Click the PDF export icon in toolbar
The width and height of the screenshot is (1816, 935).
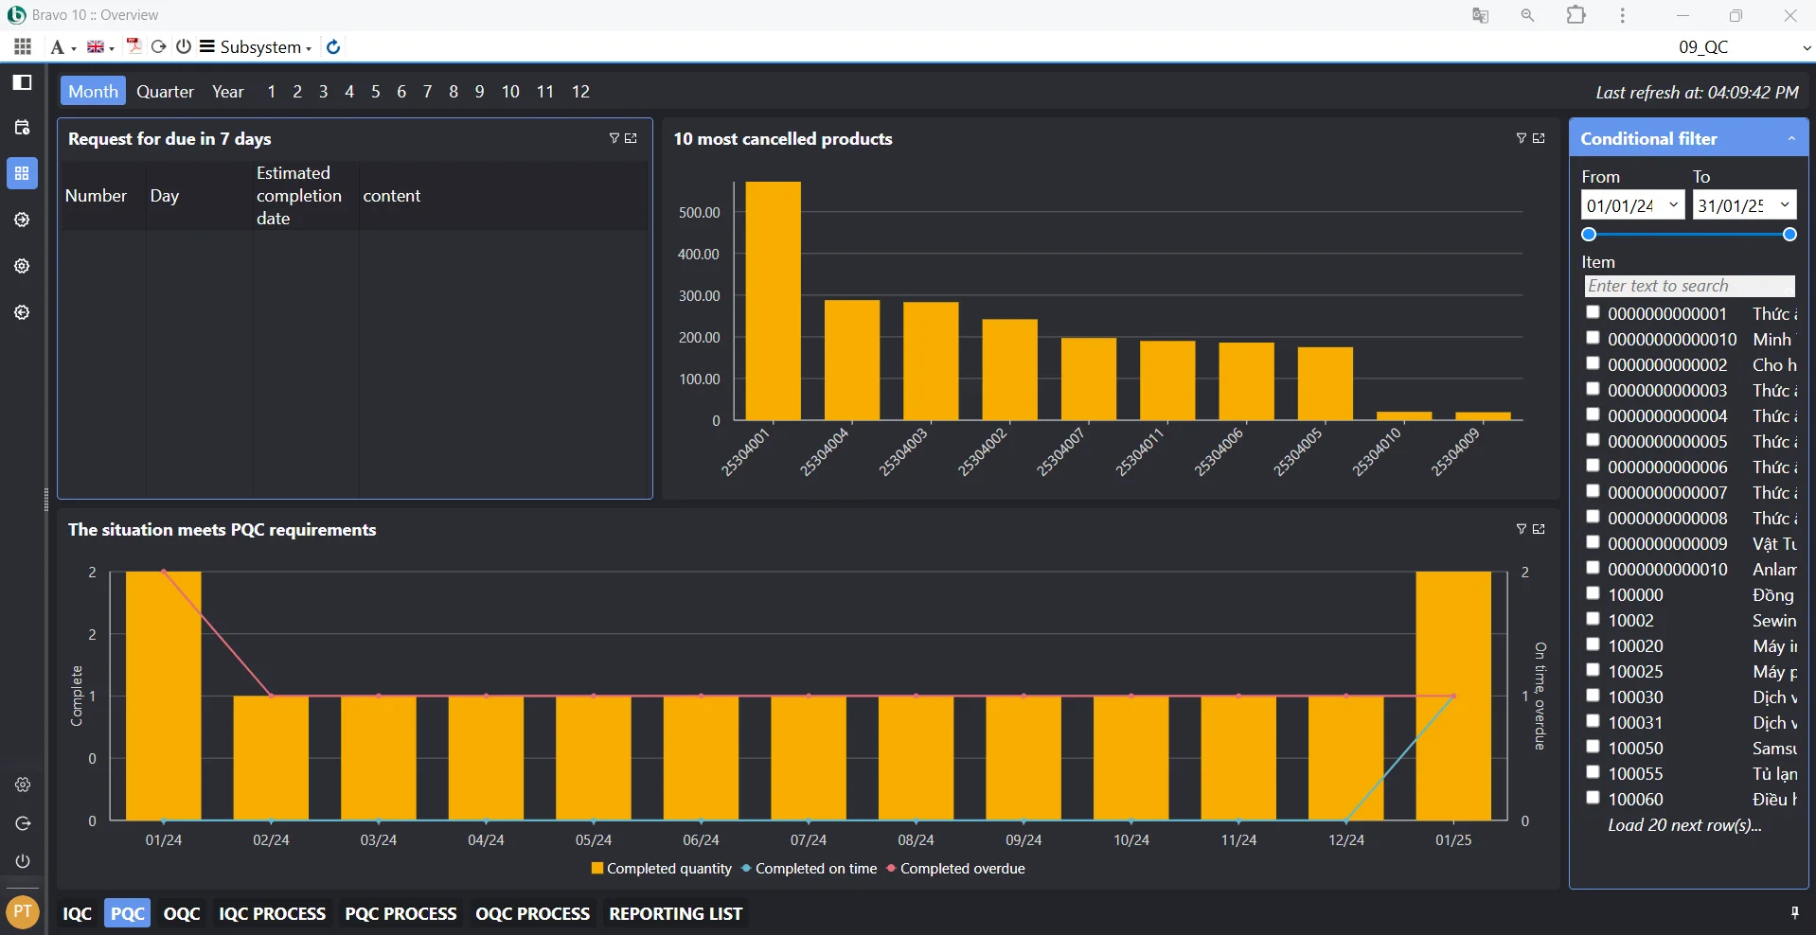point(134,46)
